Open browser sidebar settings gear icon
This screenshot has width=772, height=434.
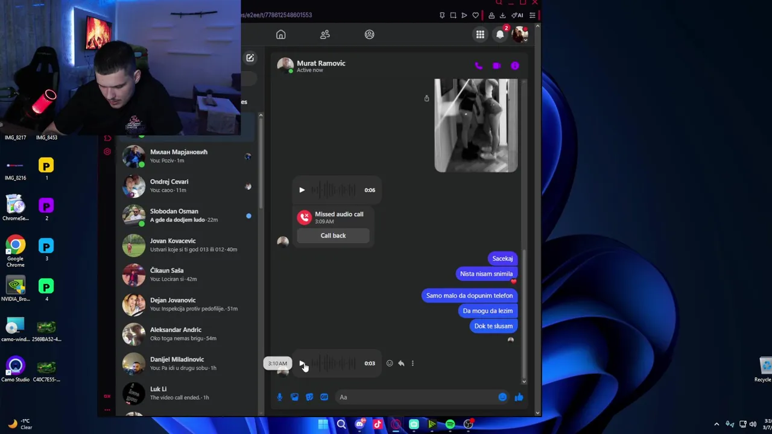[x=107, y=152]
